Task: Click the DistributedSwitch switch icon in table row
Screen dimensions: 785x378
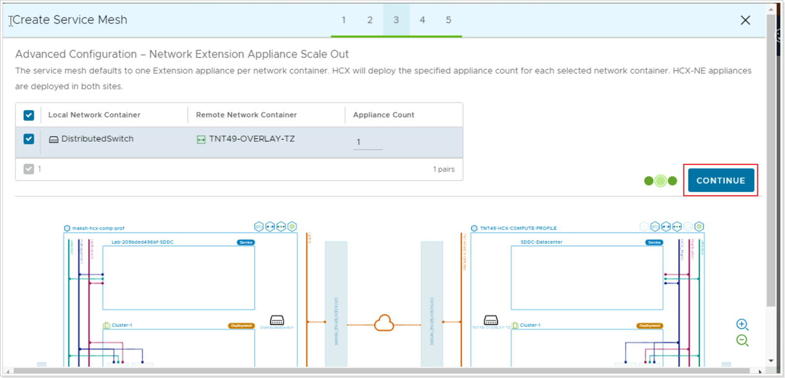Action: click(54, 140)
